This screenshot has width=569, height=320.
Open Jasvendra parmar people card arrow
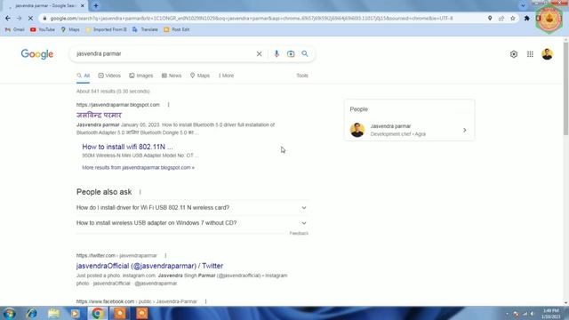[464, 131]
